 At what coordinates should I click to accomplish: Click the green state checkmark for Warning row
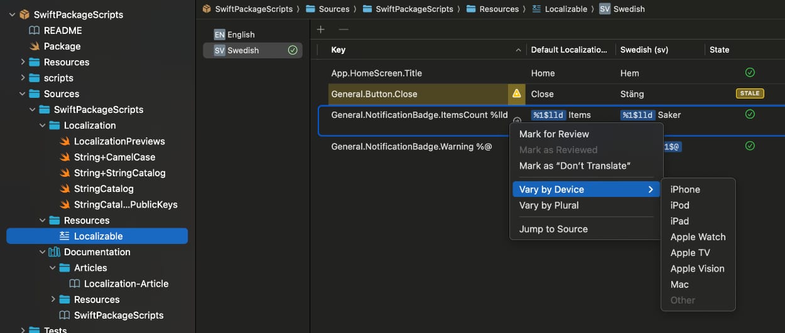click(749, 145)
